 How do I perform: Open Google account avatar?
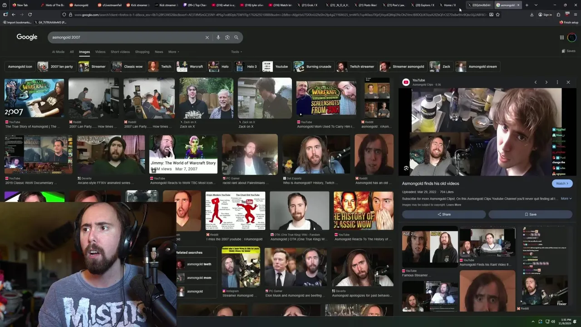[x=572, y=37]
